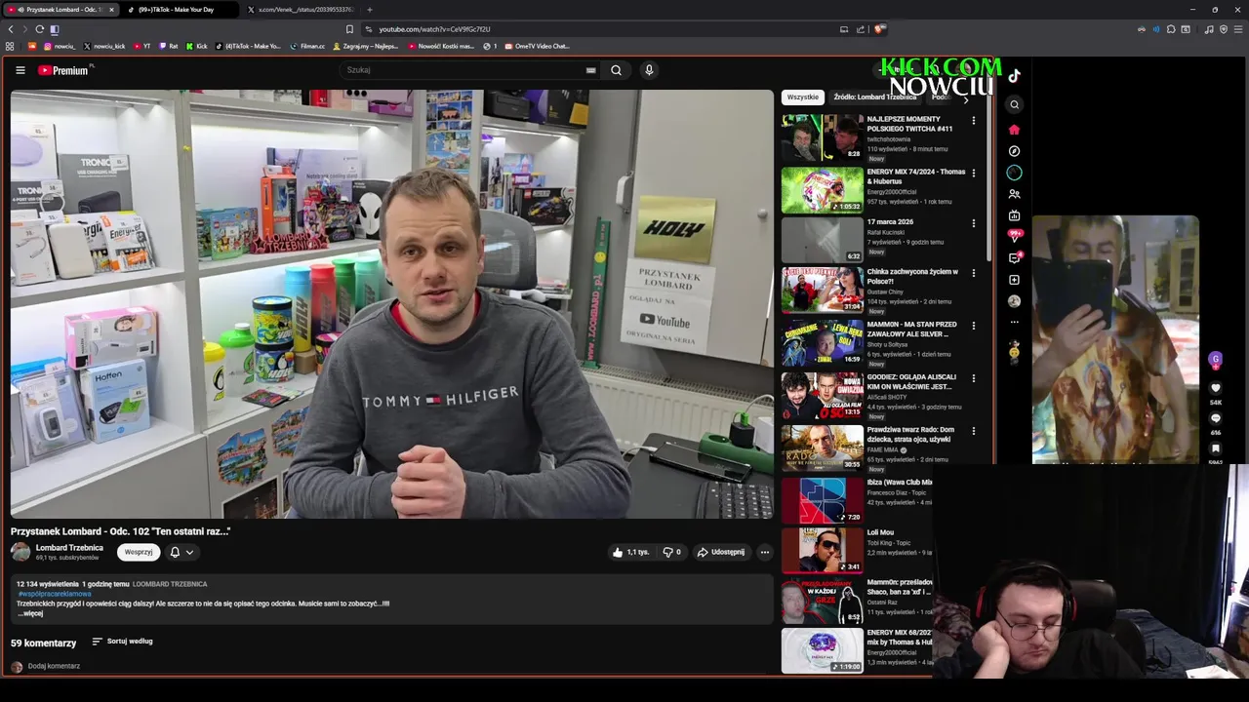This screenshot has width=1249, height=702.
Task: Open options for Prawdziwa twarz Rado video
Action: tap(973, 431)
